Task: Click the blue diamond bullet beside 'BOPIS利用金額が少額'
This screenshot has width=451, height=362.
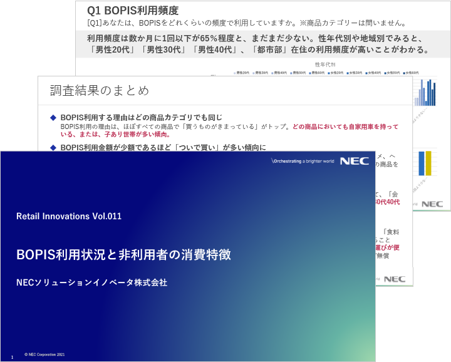Action: [x=53, y=148]
